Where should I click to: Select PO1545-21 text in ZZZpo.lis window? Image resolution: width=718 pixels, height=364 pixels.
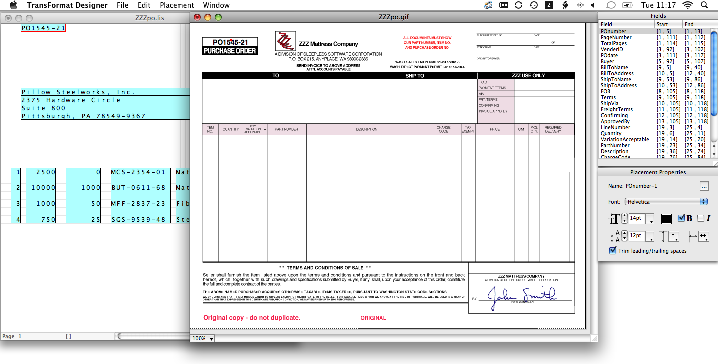43,28
